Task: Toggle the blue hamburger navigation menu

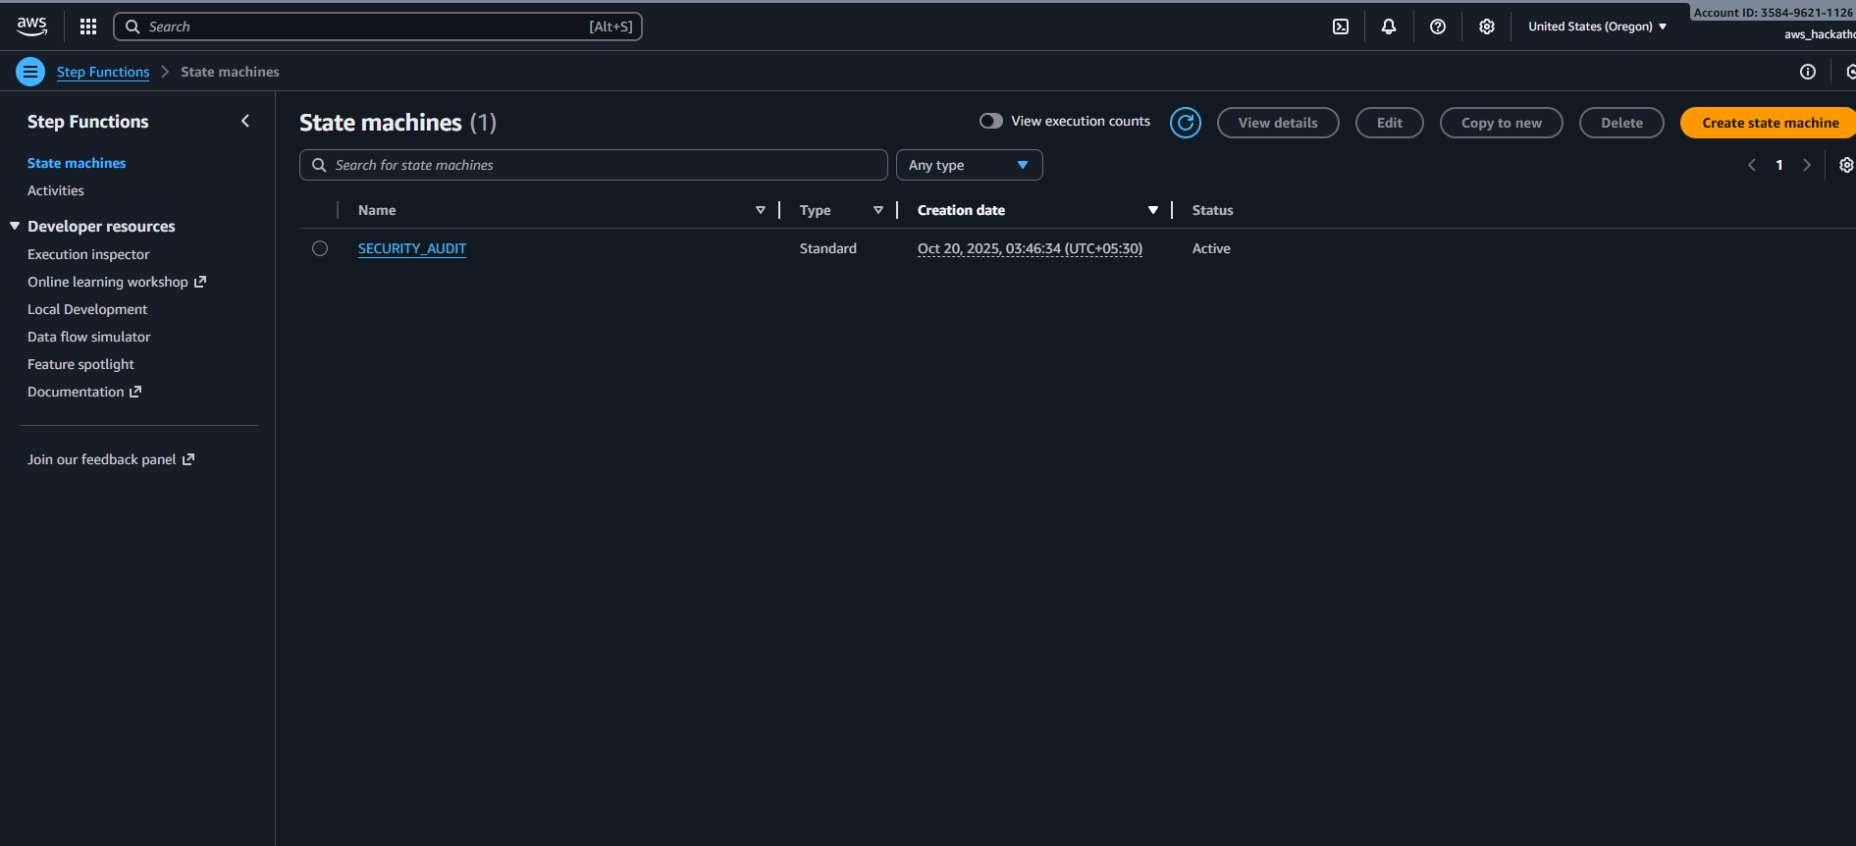Action: 30,72
